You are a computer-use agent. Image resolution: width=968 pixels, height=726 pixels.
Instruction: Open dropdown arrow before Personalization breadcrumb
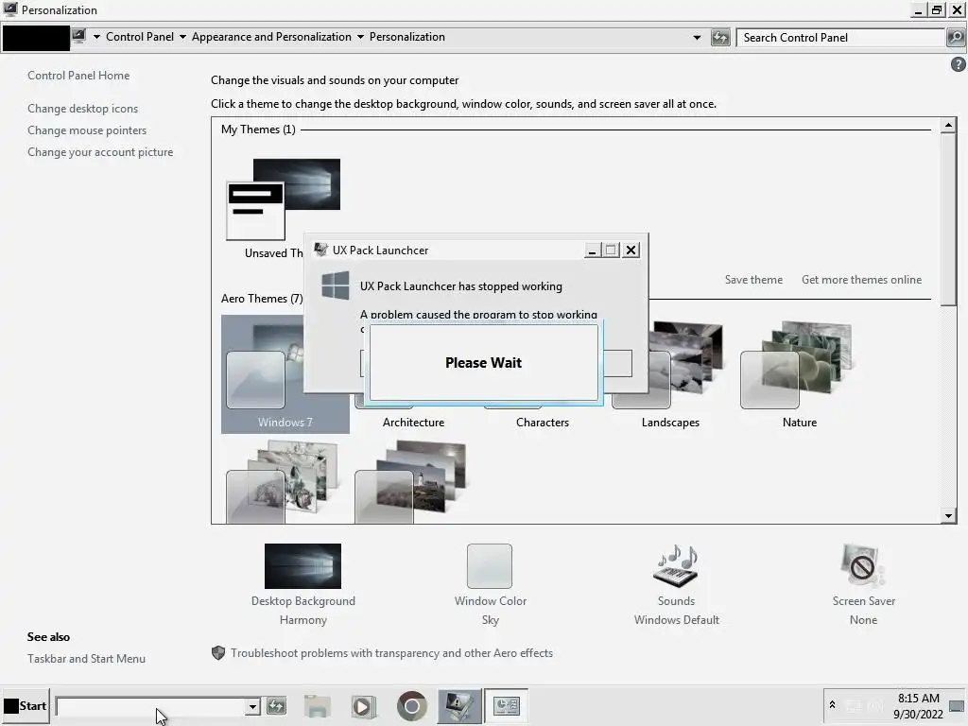click(360, 37)
